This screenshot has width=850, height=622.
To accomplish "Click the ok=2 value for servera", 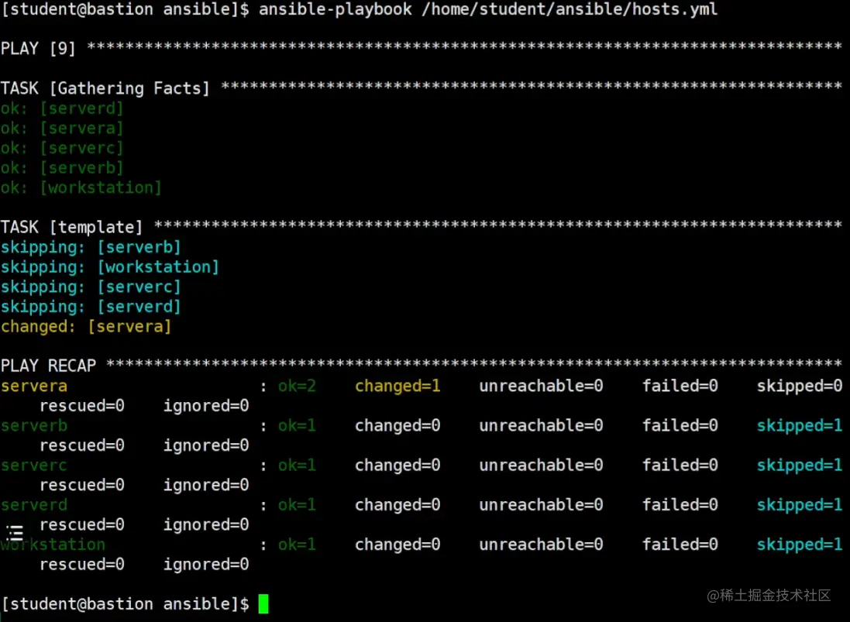I will click(297, 386).
